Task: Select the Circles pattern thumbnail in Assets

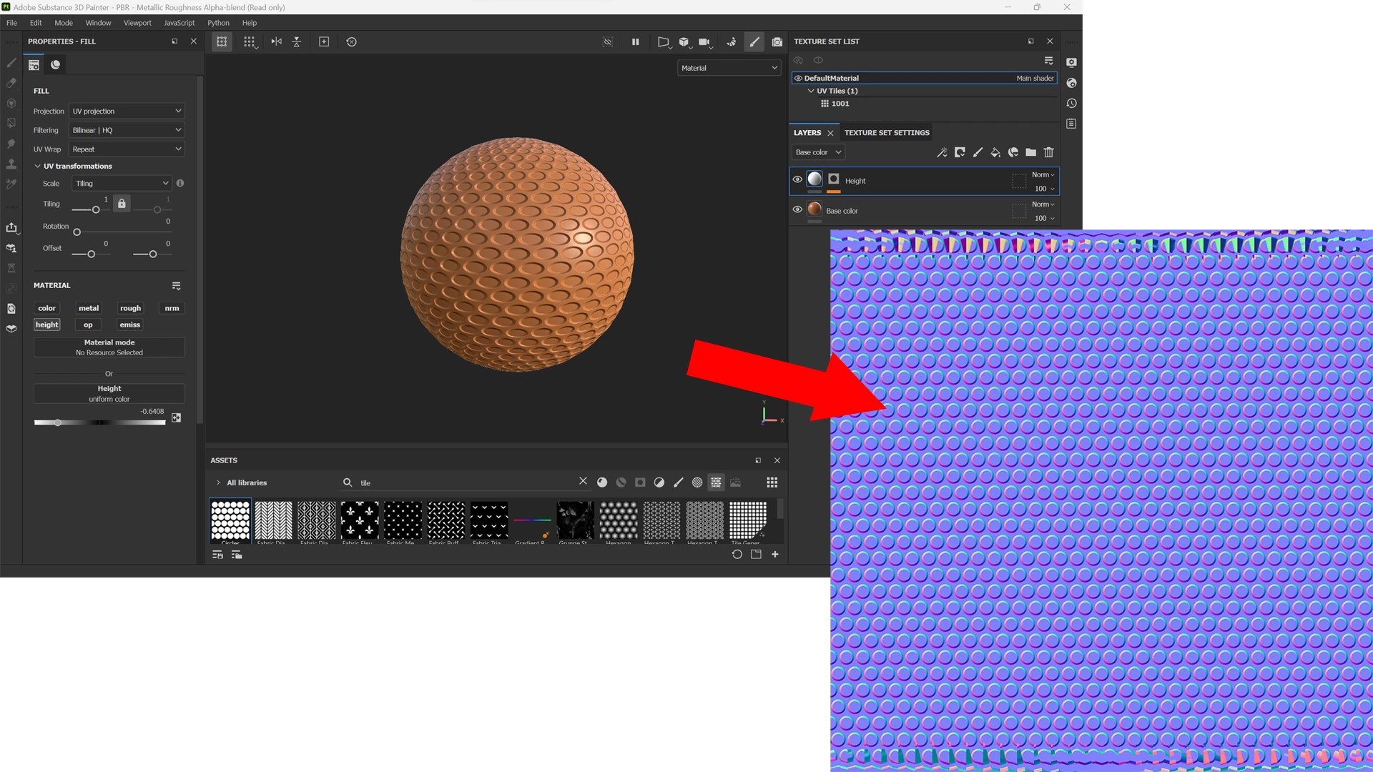Action: pyautogui.click(x=230, y=521)
